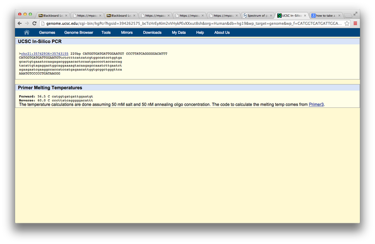Open the Tools dropdown menu
This screenshot has height=244, width=375.
pyautogui.click(x=106, y=32)
